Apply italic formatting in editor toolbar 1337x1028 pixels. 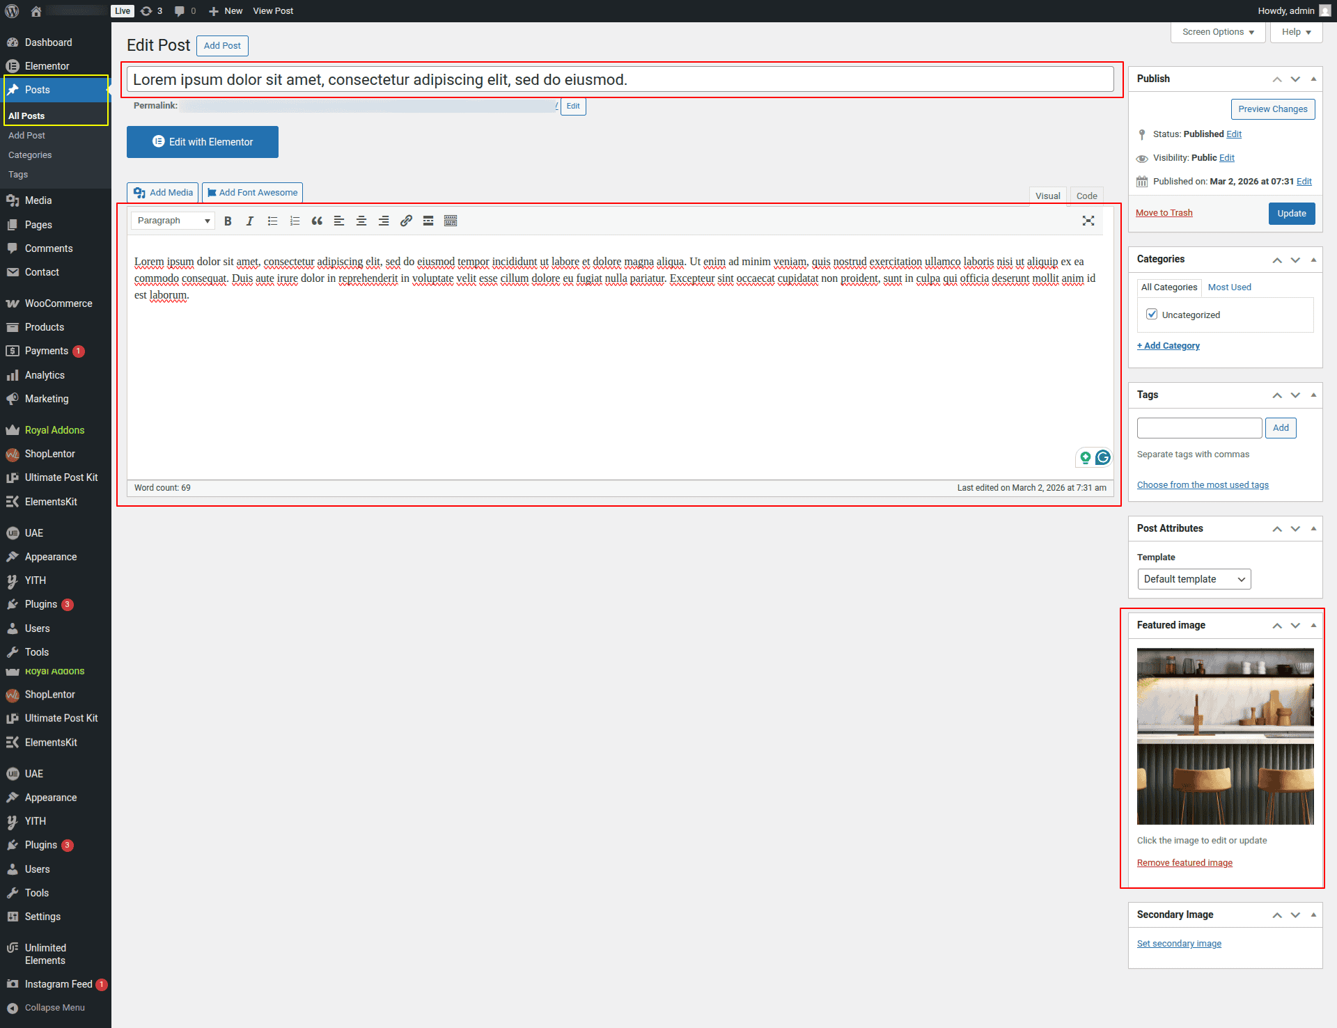250,221
